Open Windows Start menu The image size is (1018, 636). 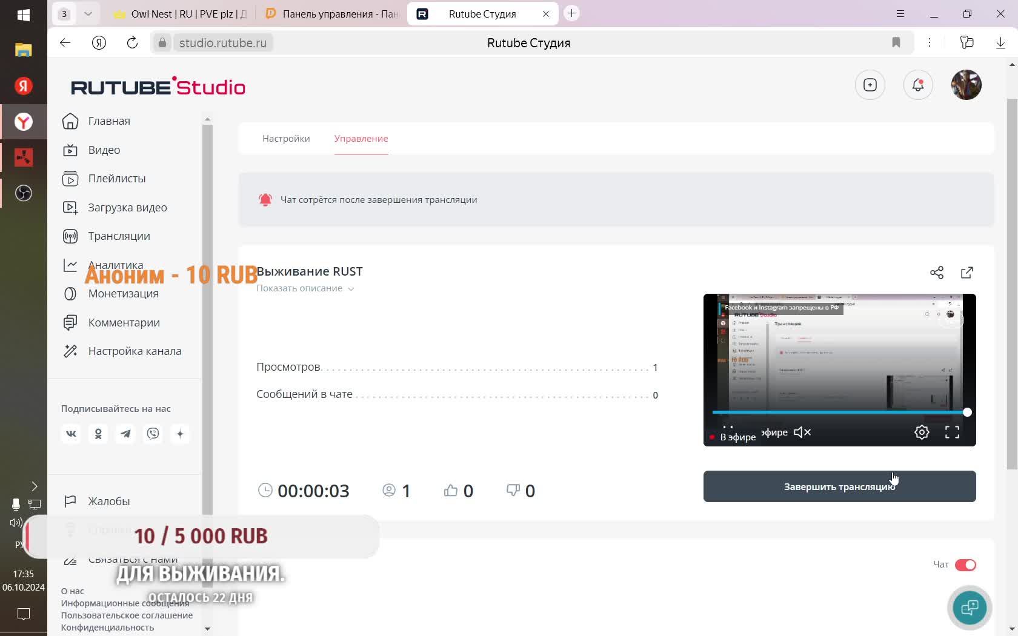coord(24,15)
